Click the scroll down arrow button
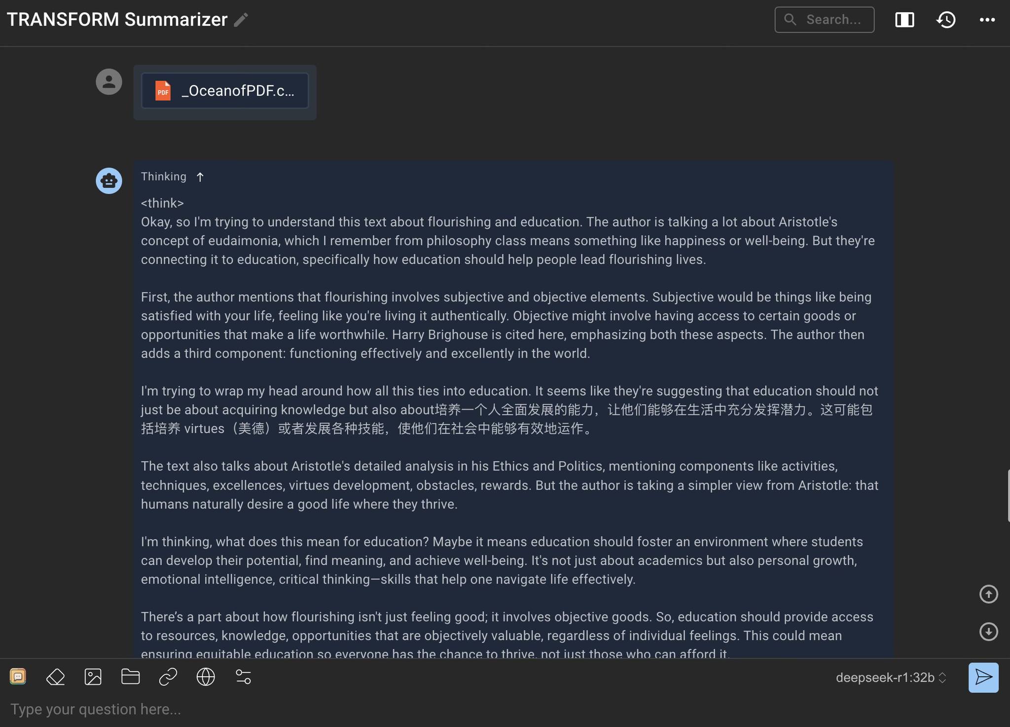 pos(989,630)
